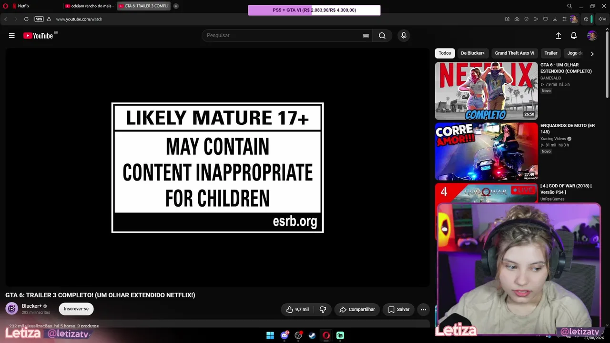Viewport: 610px width, 343px height.
Task: Open '[ 4 ] GOD OF WAR (2018)' video title
Action: click(x=566, y=189)
